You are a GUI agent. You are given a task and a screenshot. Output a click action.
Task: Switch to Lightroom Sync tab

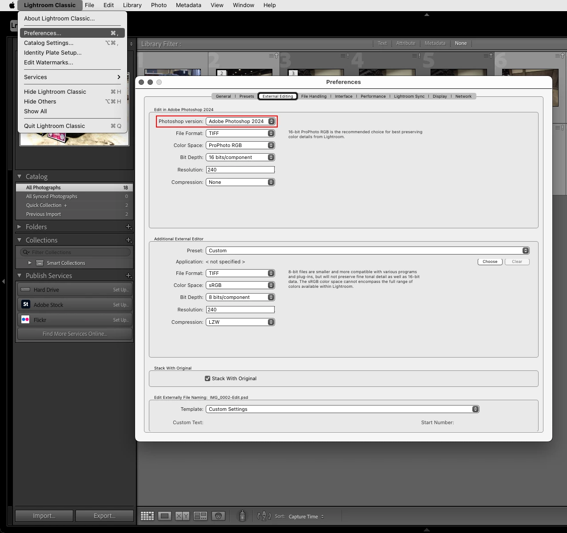pos(409,96)
